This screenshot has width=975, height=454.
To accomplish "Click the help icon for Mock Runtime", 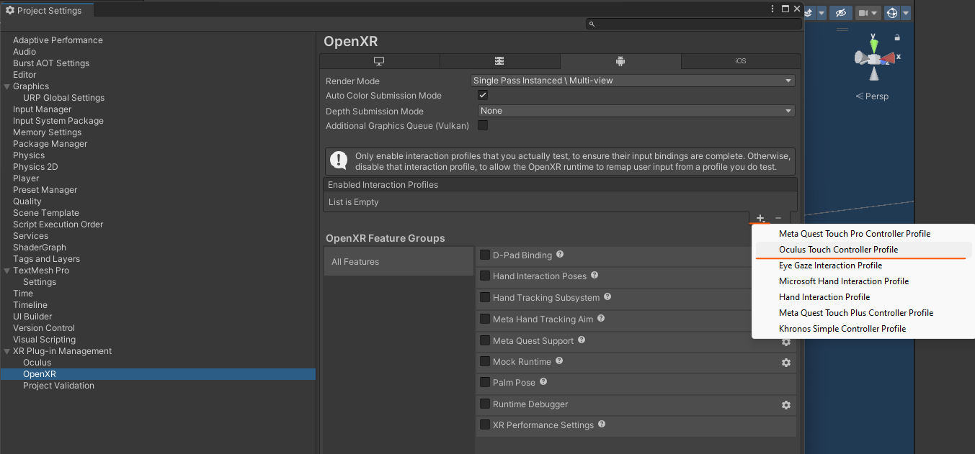I will pyautogui.click(x=559, y=361).
